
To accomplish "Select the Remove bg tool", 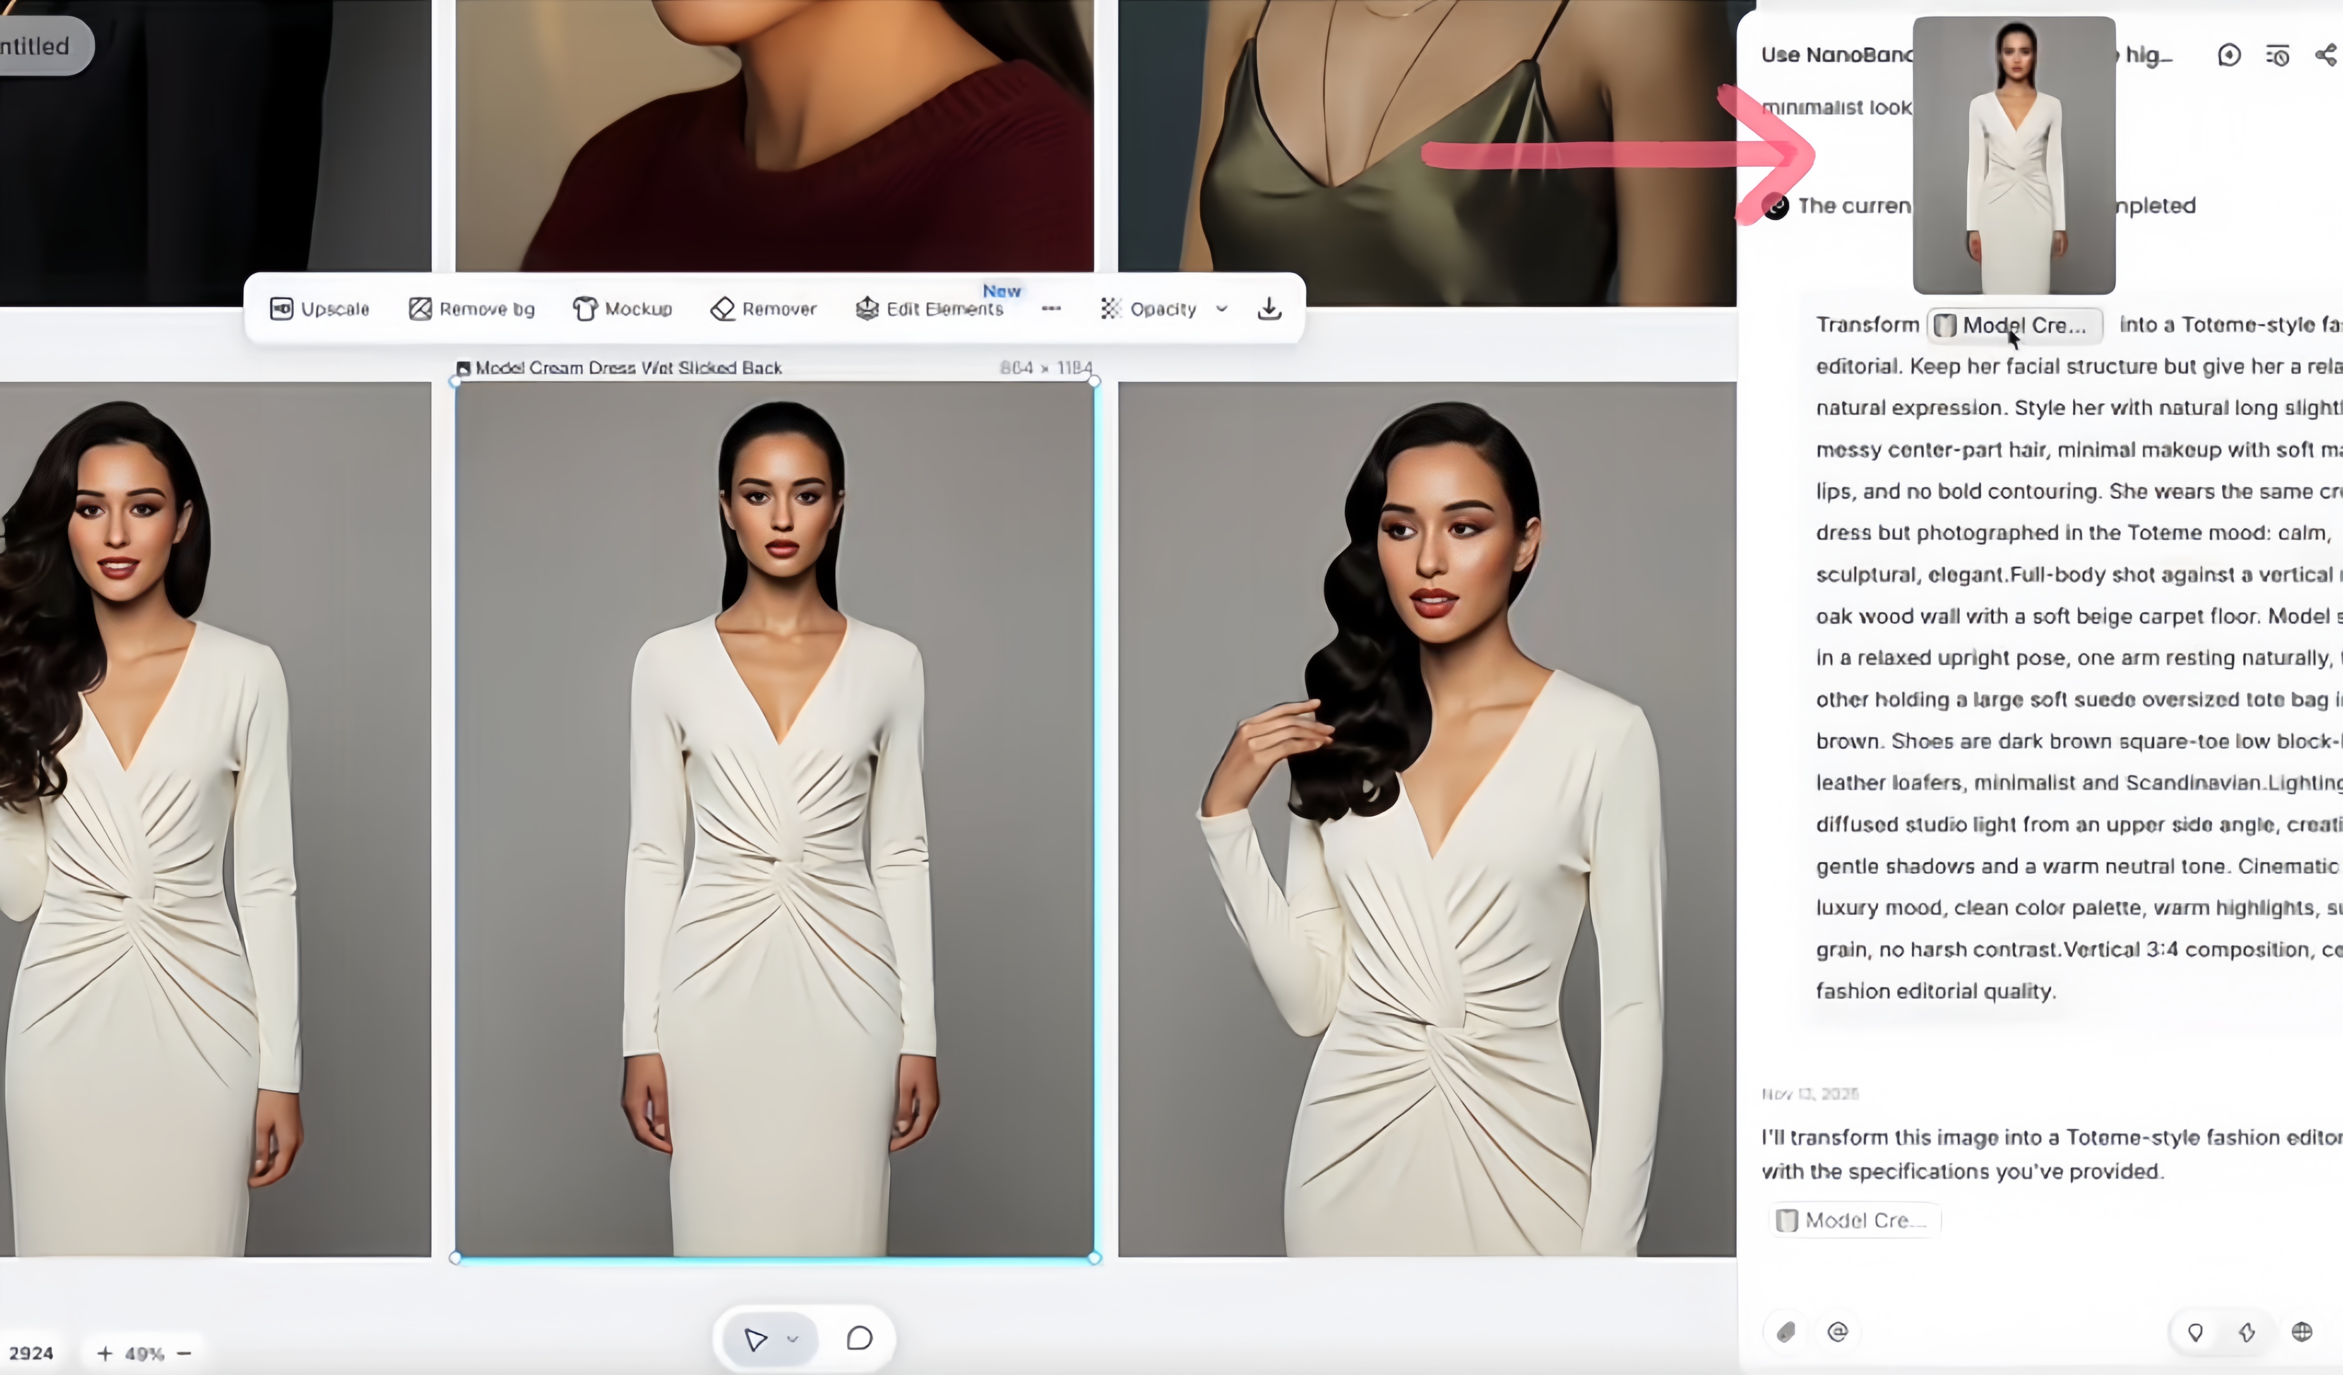I will tap(471, 308).
